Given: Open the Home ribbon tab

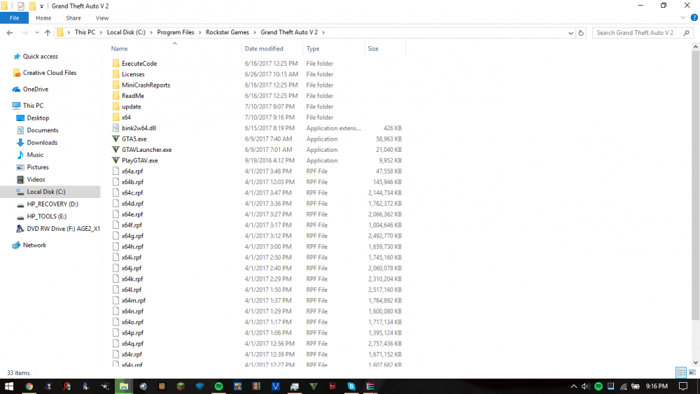Looking at the screenshot, I should pyautogui.click(x=43, y=18).
